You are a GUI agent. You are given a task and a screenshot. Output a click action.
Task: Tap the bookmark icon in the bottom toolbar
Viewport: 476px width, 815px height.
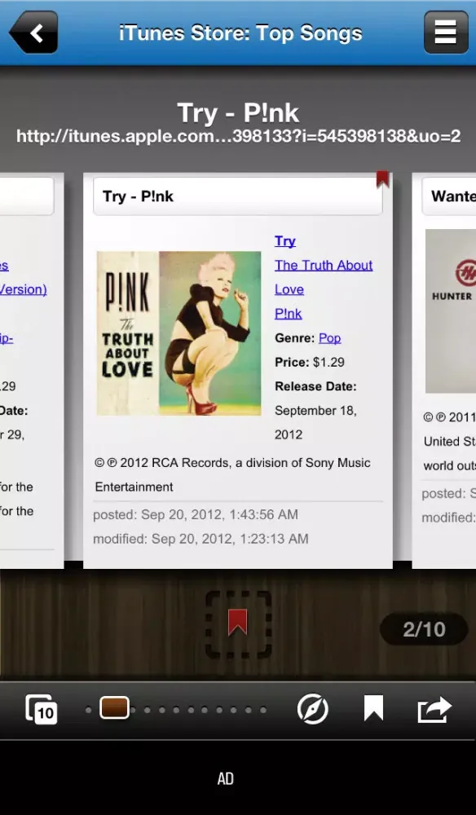click(373, 709)
